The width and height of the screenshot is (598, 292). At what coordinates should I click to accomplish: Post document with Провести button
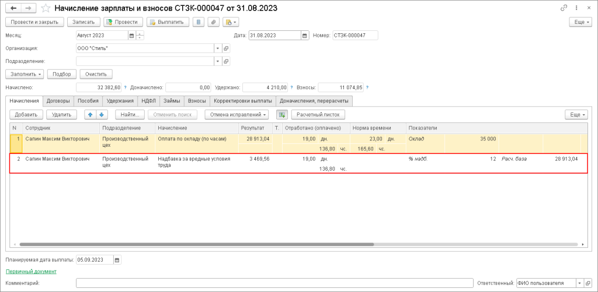coord(123,22)
